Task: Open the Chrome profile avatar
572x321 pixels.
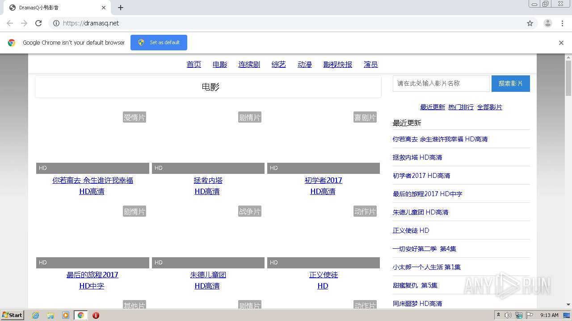Action: (x=548, y=23)
